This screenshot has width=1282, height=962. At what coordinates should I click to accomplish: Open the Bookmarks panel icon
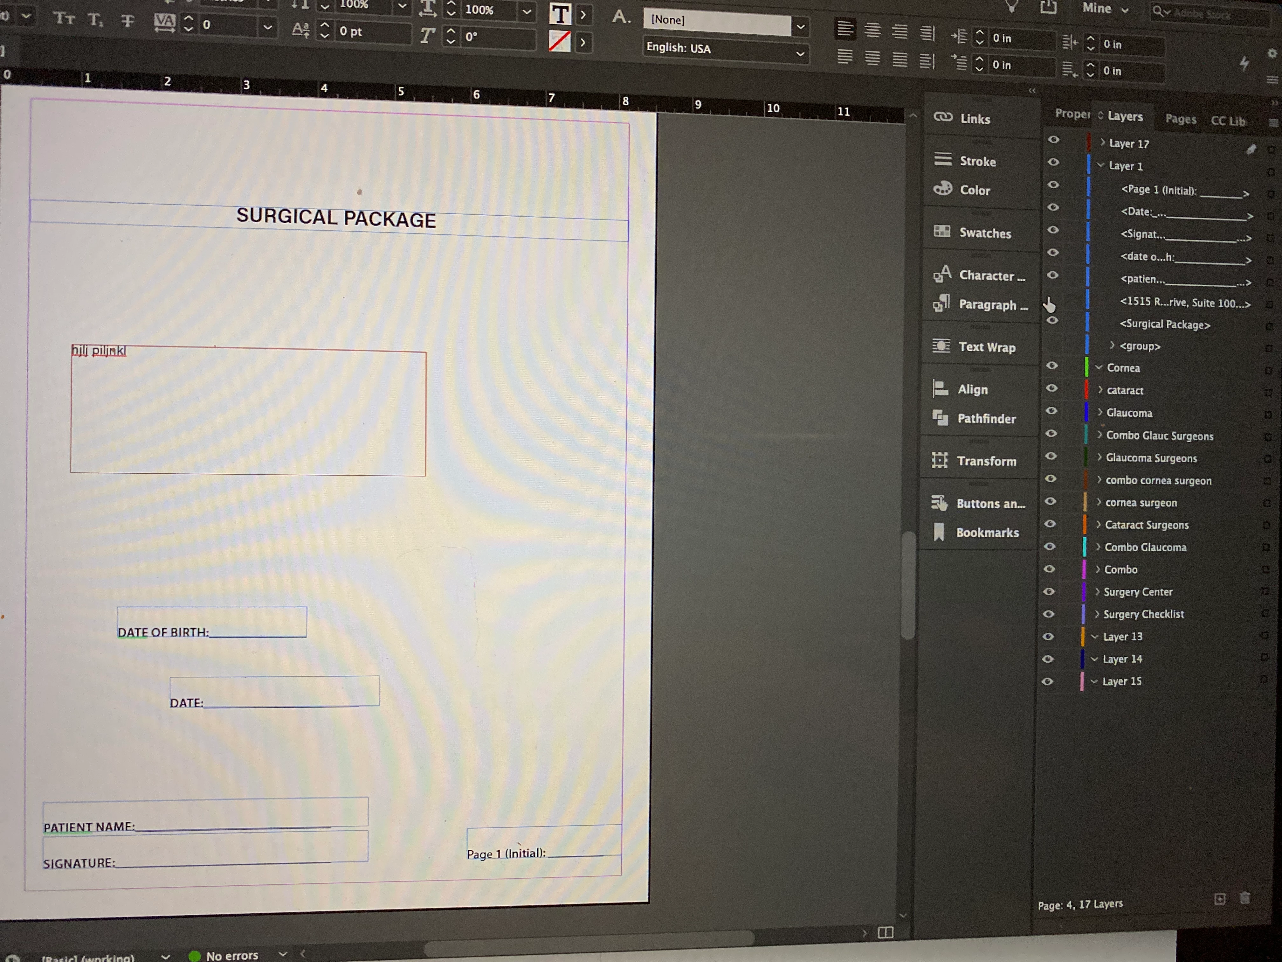[x=940, y=532]
